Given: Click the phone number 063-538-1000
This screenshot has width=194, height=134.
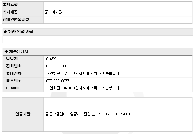Looking at the screenshot, I should [x=57, y=66].
